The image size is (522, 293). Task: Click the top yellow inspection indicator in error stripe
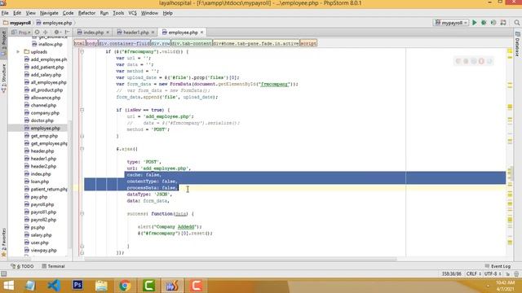(510, 50)
